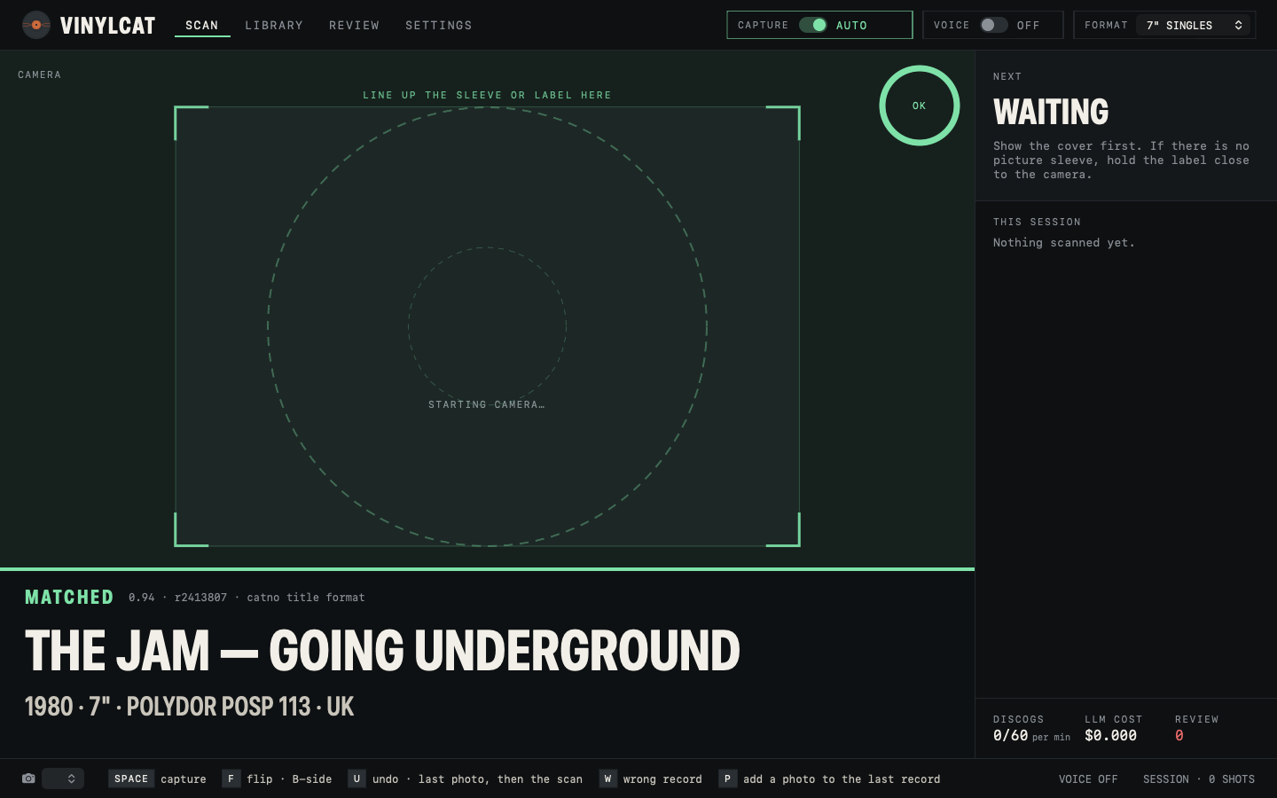Open the Settings tab

coord(439,25)
